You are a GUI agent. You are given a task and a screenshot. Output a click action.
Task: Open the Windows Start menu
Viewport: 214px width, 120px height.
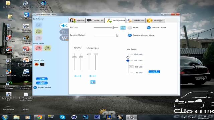pos(5,117)
